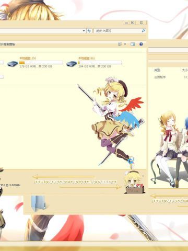Click the 本地磁盘 (E:) drive label
The width and height of the screenshot is (188, 251).
click(87, 58)
